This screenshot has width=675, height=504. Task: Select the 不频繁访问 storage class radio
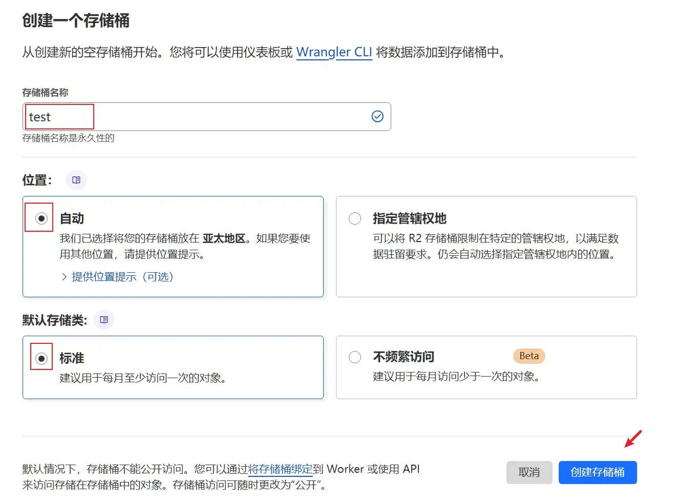pyautogui.click(x=354, y=357)
